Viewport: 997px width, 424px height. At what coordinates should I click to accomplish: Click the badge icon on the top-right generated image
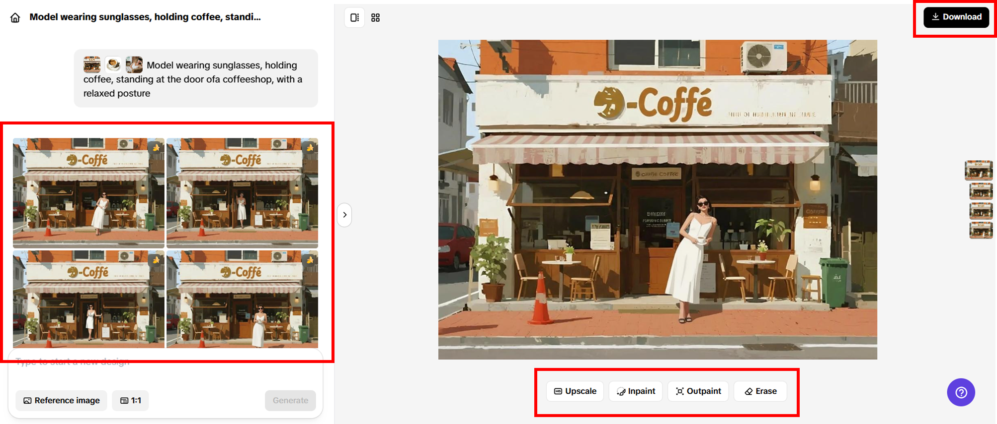(310, 147)
